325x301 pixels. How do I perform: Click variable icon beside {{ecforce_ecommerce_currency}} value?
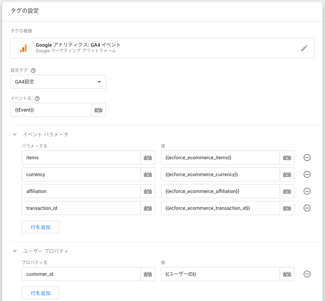(287, 174)
